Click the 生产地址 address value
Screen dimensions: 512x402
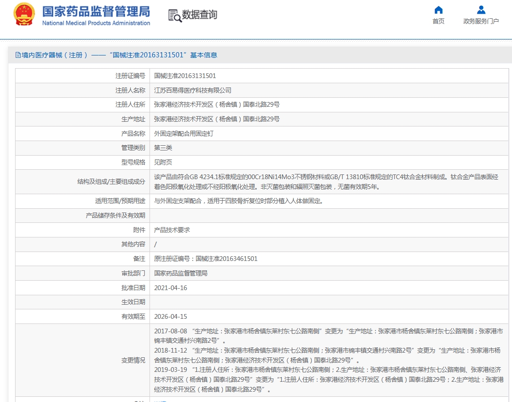coord(217,119)
